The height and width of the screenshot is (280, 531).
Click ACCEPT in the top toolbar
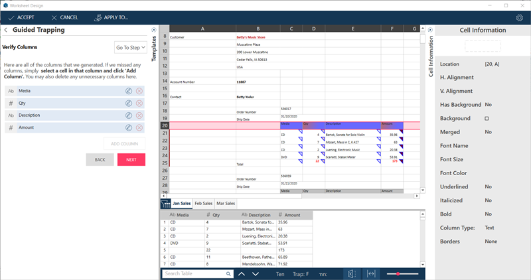tap(21, 17)
